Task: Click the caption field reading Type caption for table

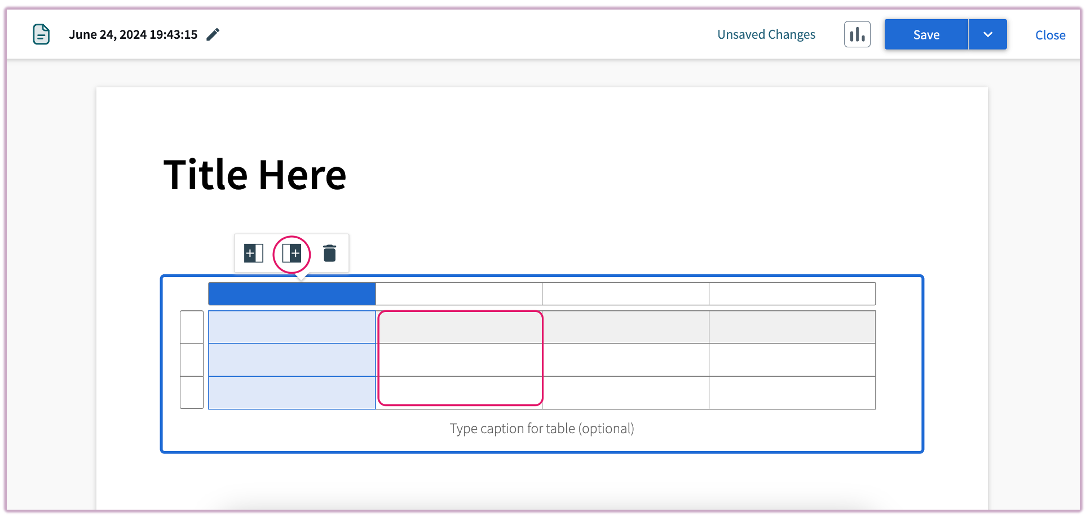Action: click(x=541, y=428)
